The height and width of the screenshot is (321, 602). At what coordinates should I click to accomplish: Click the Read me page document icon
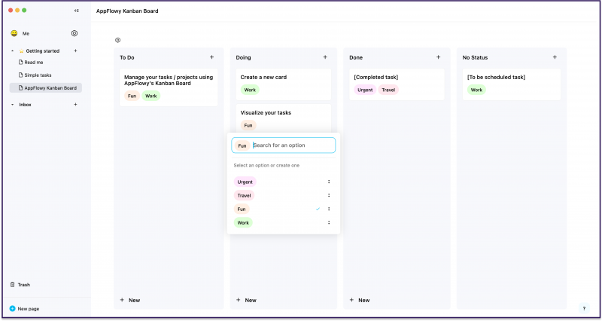tap(21, 63)
